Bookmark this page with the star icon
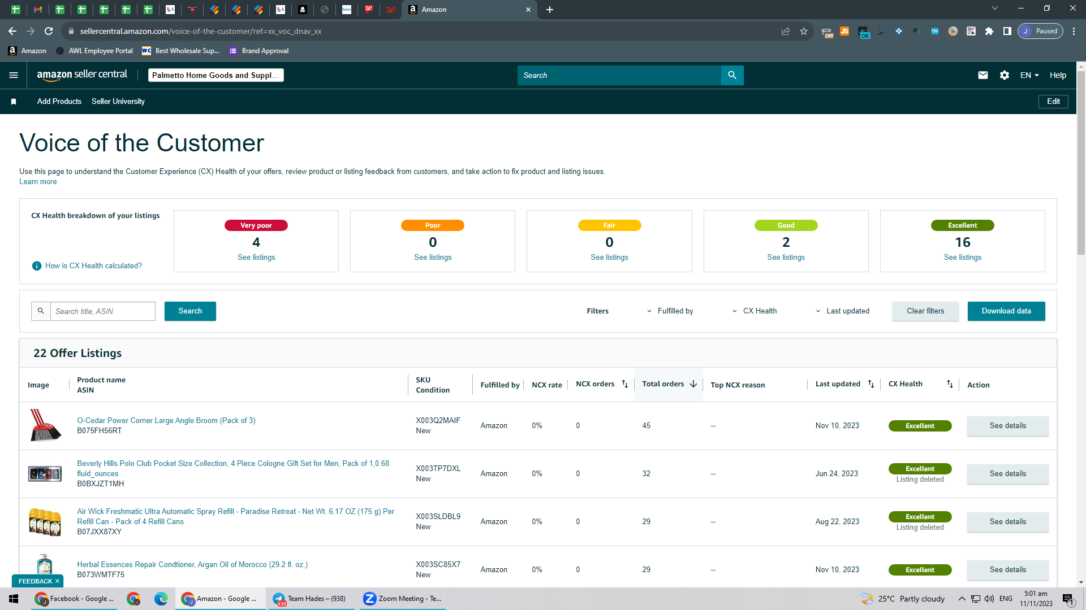The image size is (1086, 610). 804,31
